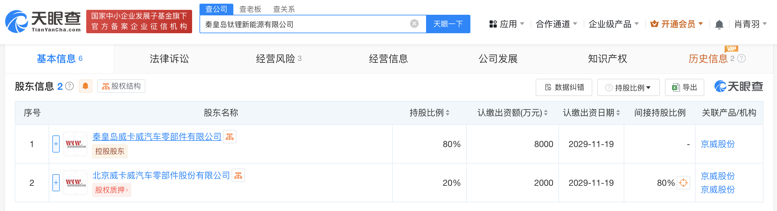Viewport: 777px width, 211px height.
Task: Click the WKW logo in row 2
Action: (75, 183)
